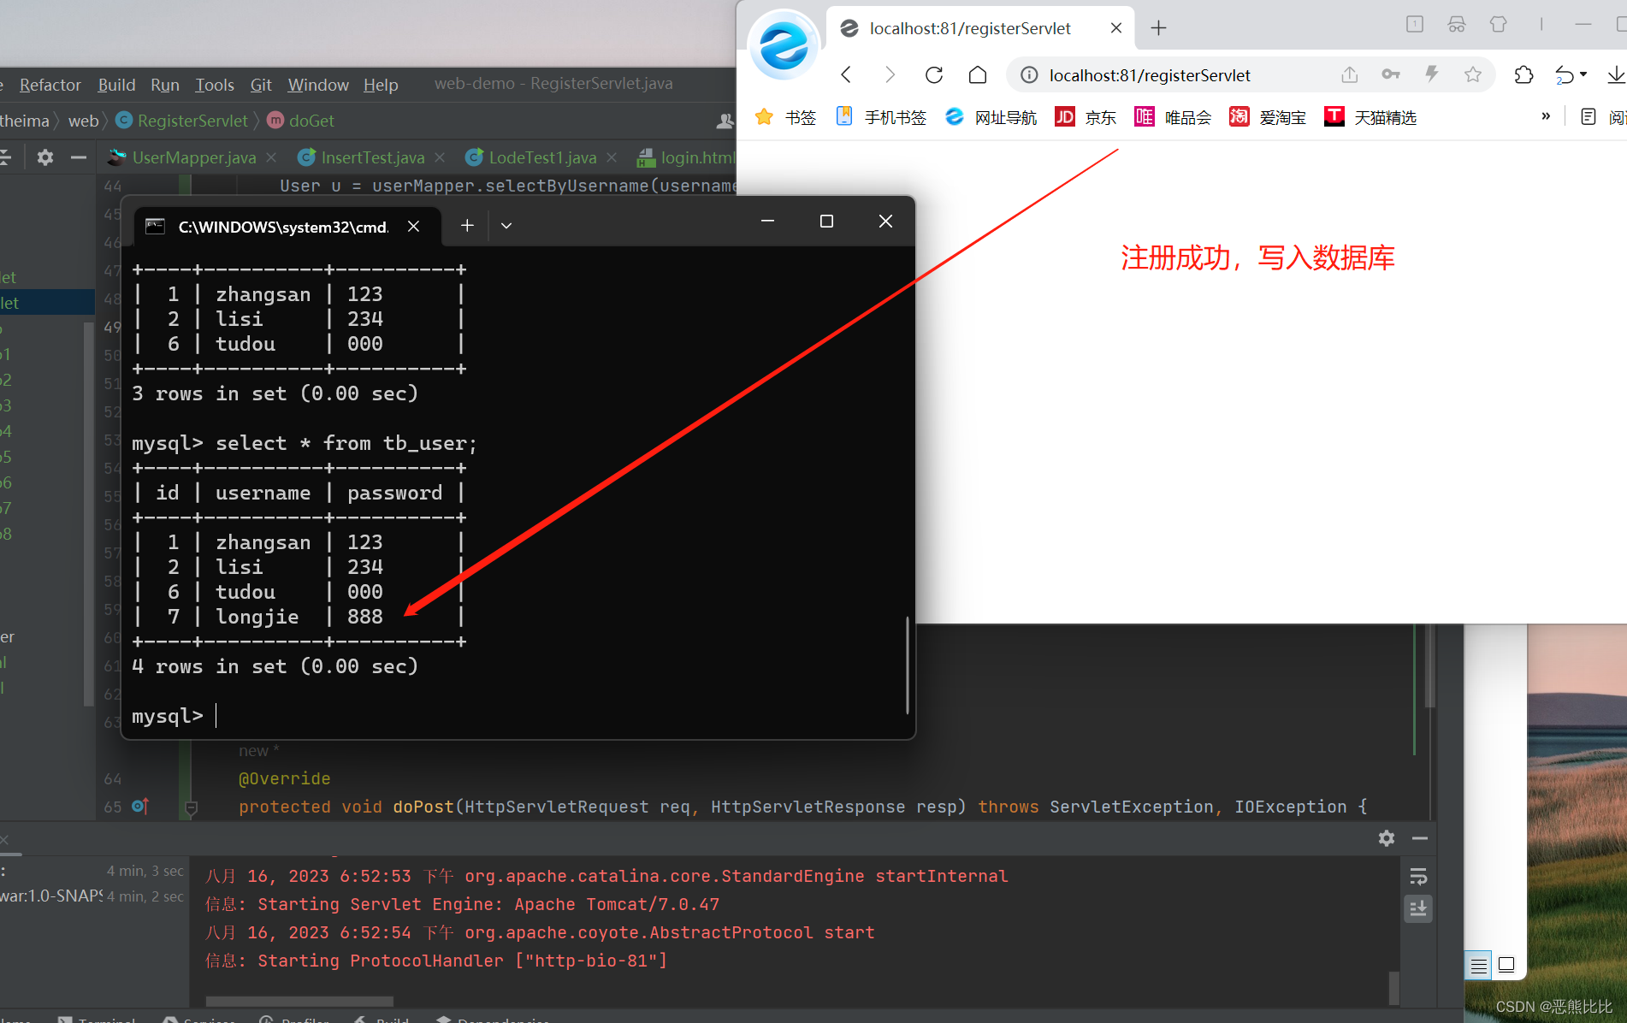Select the war:1.0-SNAPS run entry
This screenshot has height=1023, width=1627.
92,896
